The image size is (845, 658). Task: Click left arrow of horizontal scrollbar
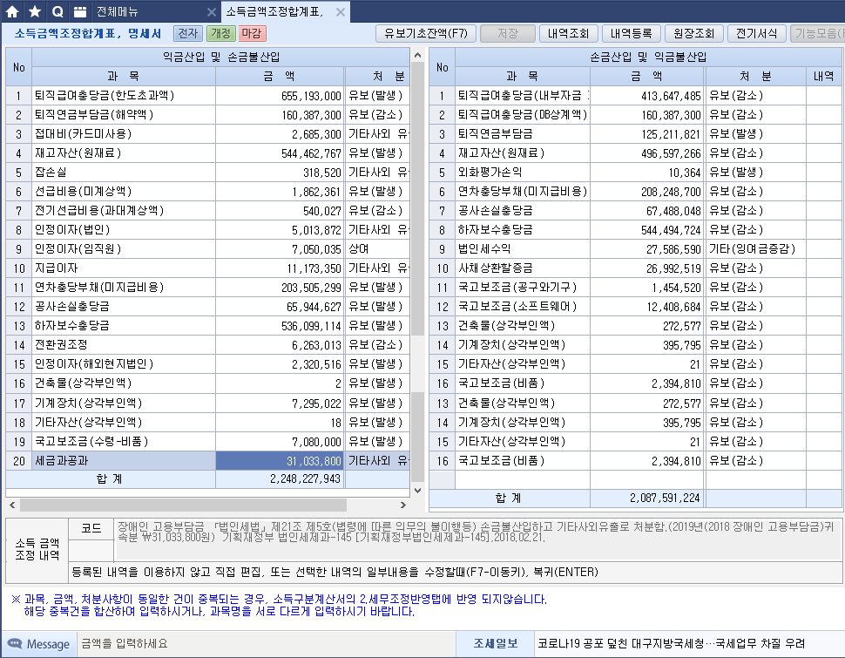pos(12,505)
